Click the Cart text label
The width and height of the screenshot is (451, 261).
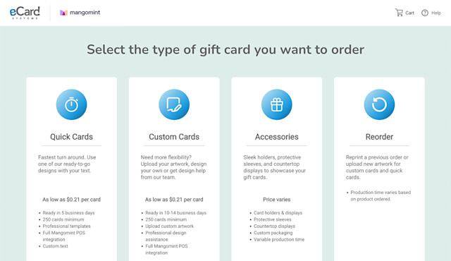tap(409, 13)
